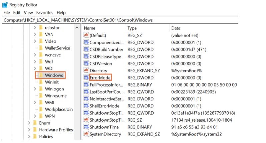
Task: Click the WalletService folder icon
Action: pyautogui.click(x=41, y=48)
